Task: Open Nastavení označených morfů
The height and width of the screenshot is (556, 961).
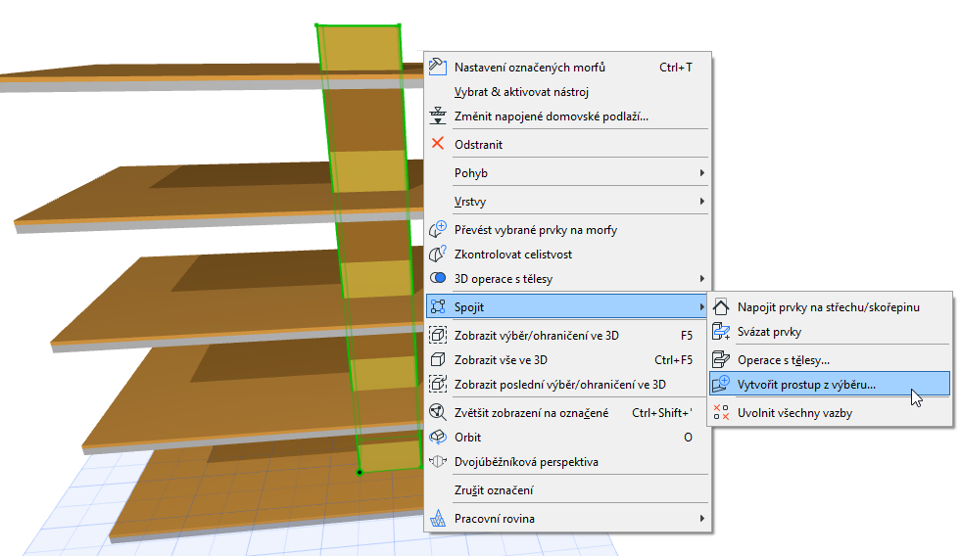Action: (x=567, y=67)
